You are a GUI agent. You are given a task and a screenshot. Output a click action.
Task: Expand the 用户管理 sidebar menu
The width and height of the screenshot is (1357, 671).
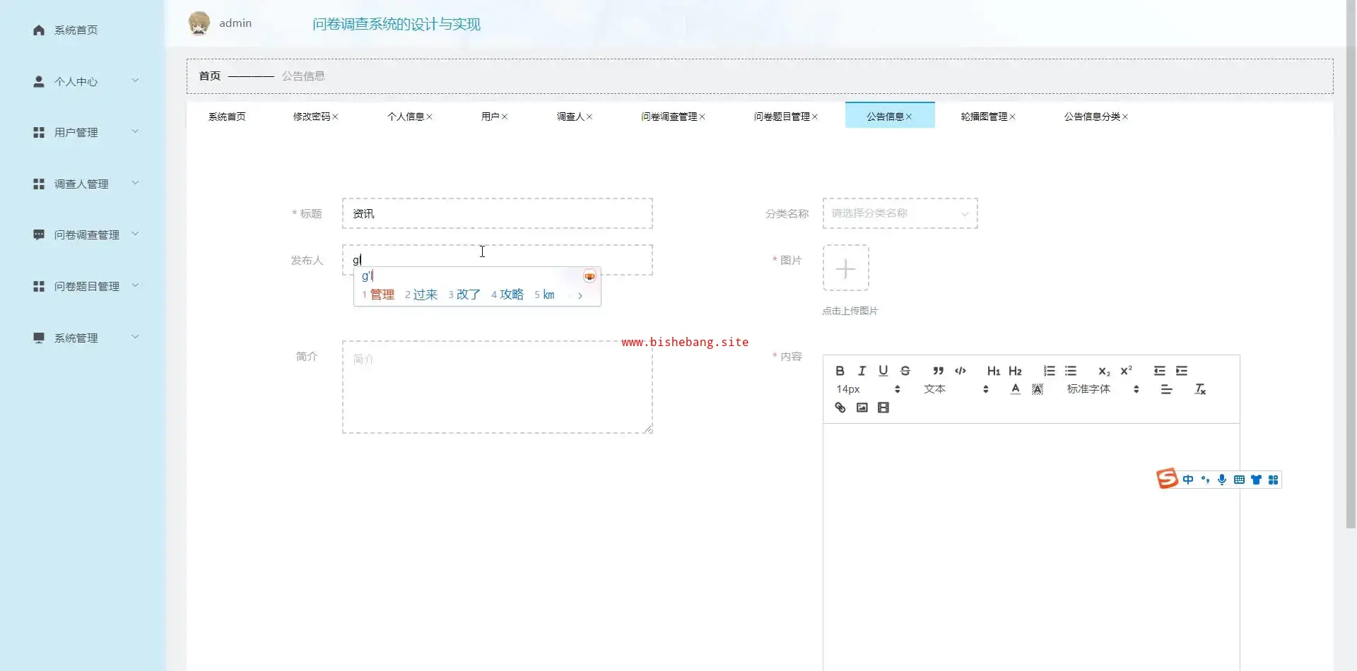pyautogui.click(x=85, y=133)
